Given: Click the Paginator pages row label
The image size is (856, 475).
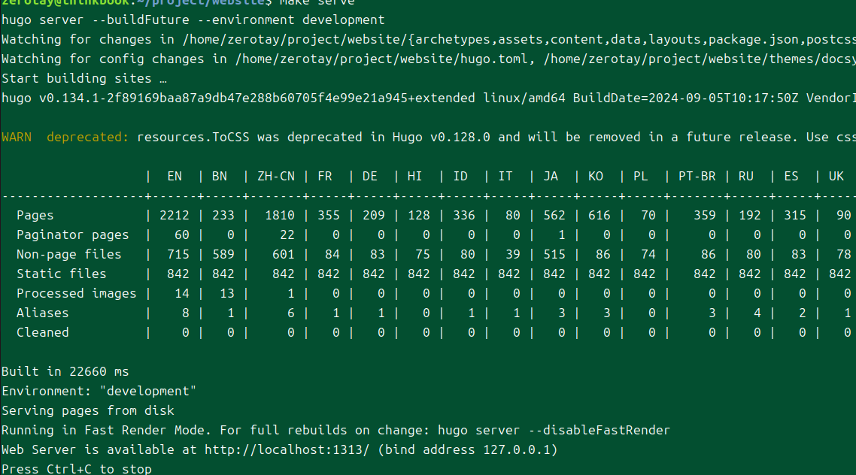Looking at the screenshot, I should [73, 234].
